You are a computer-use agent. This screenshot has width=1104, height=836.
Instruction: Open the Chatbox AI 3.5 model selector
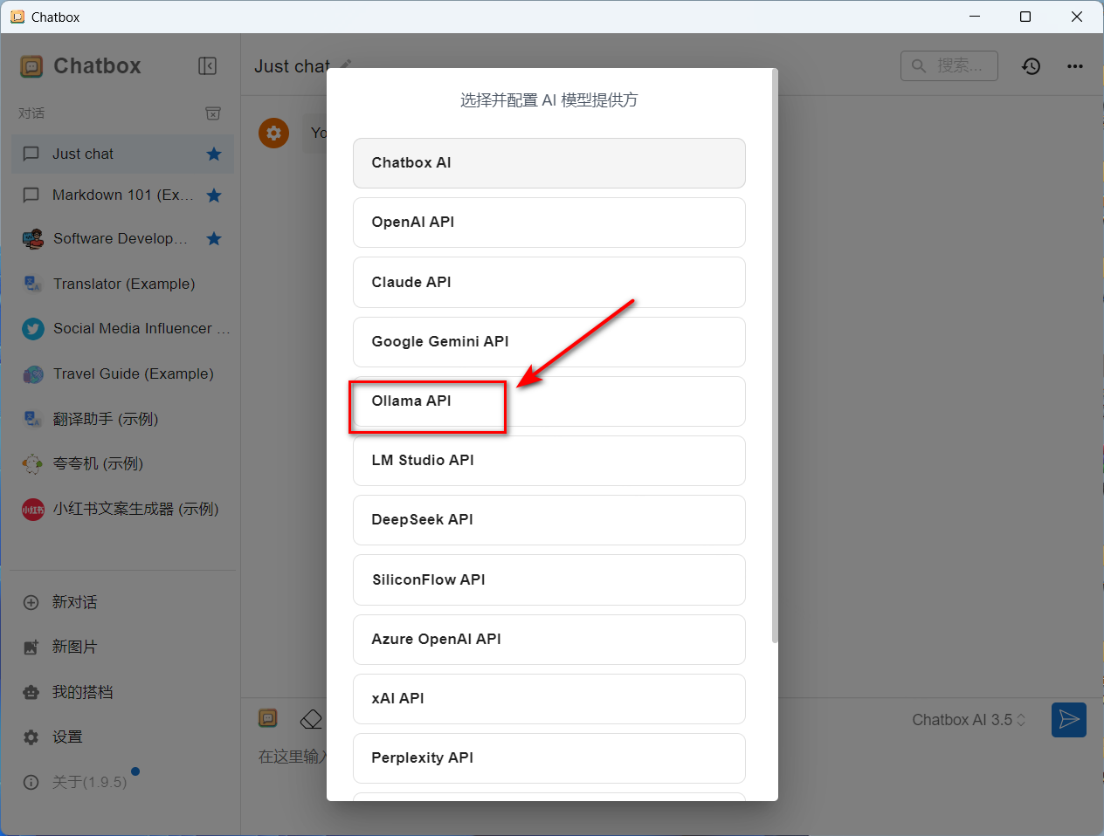pos(969,720)
